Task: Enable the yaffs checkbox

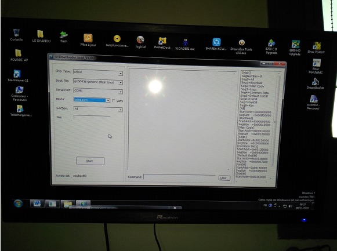Action: [114, 100]
